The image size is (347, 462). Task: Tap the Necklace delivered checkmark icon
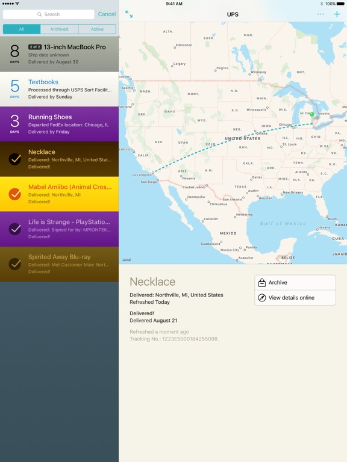click(14, 159)
